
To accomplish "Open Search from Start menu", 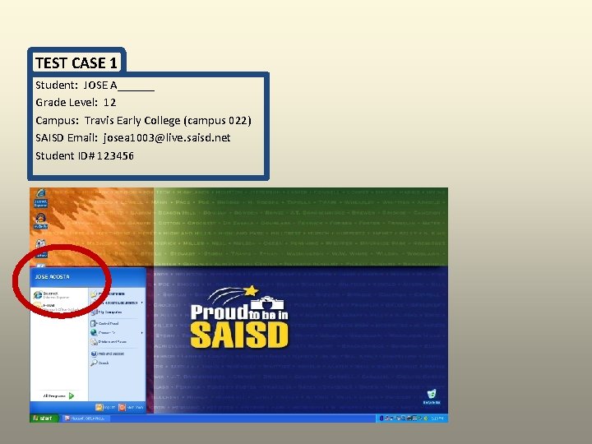I will pos(100,363).
